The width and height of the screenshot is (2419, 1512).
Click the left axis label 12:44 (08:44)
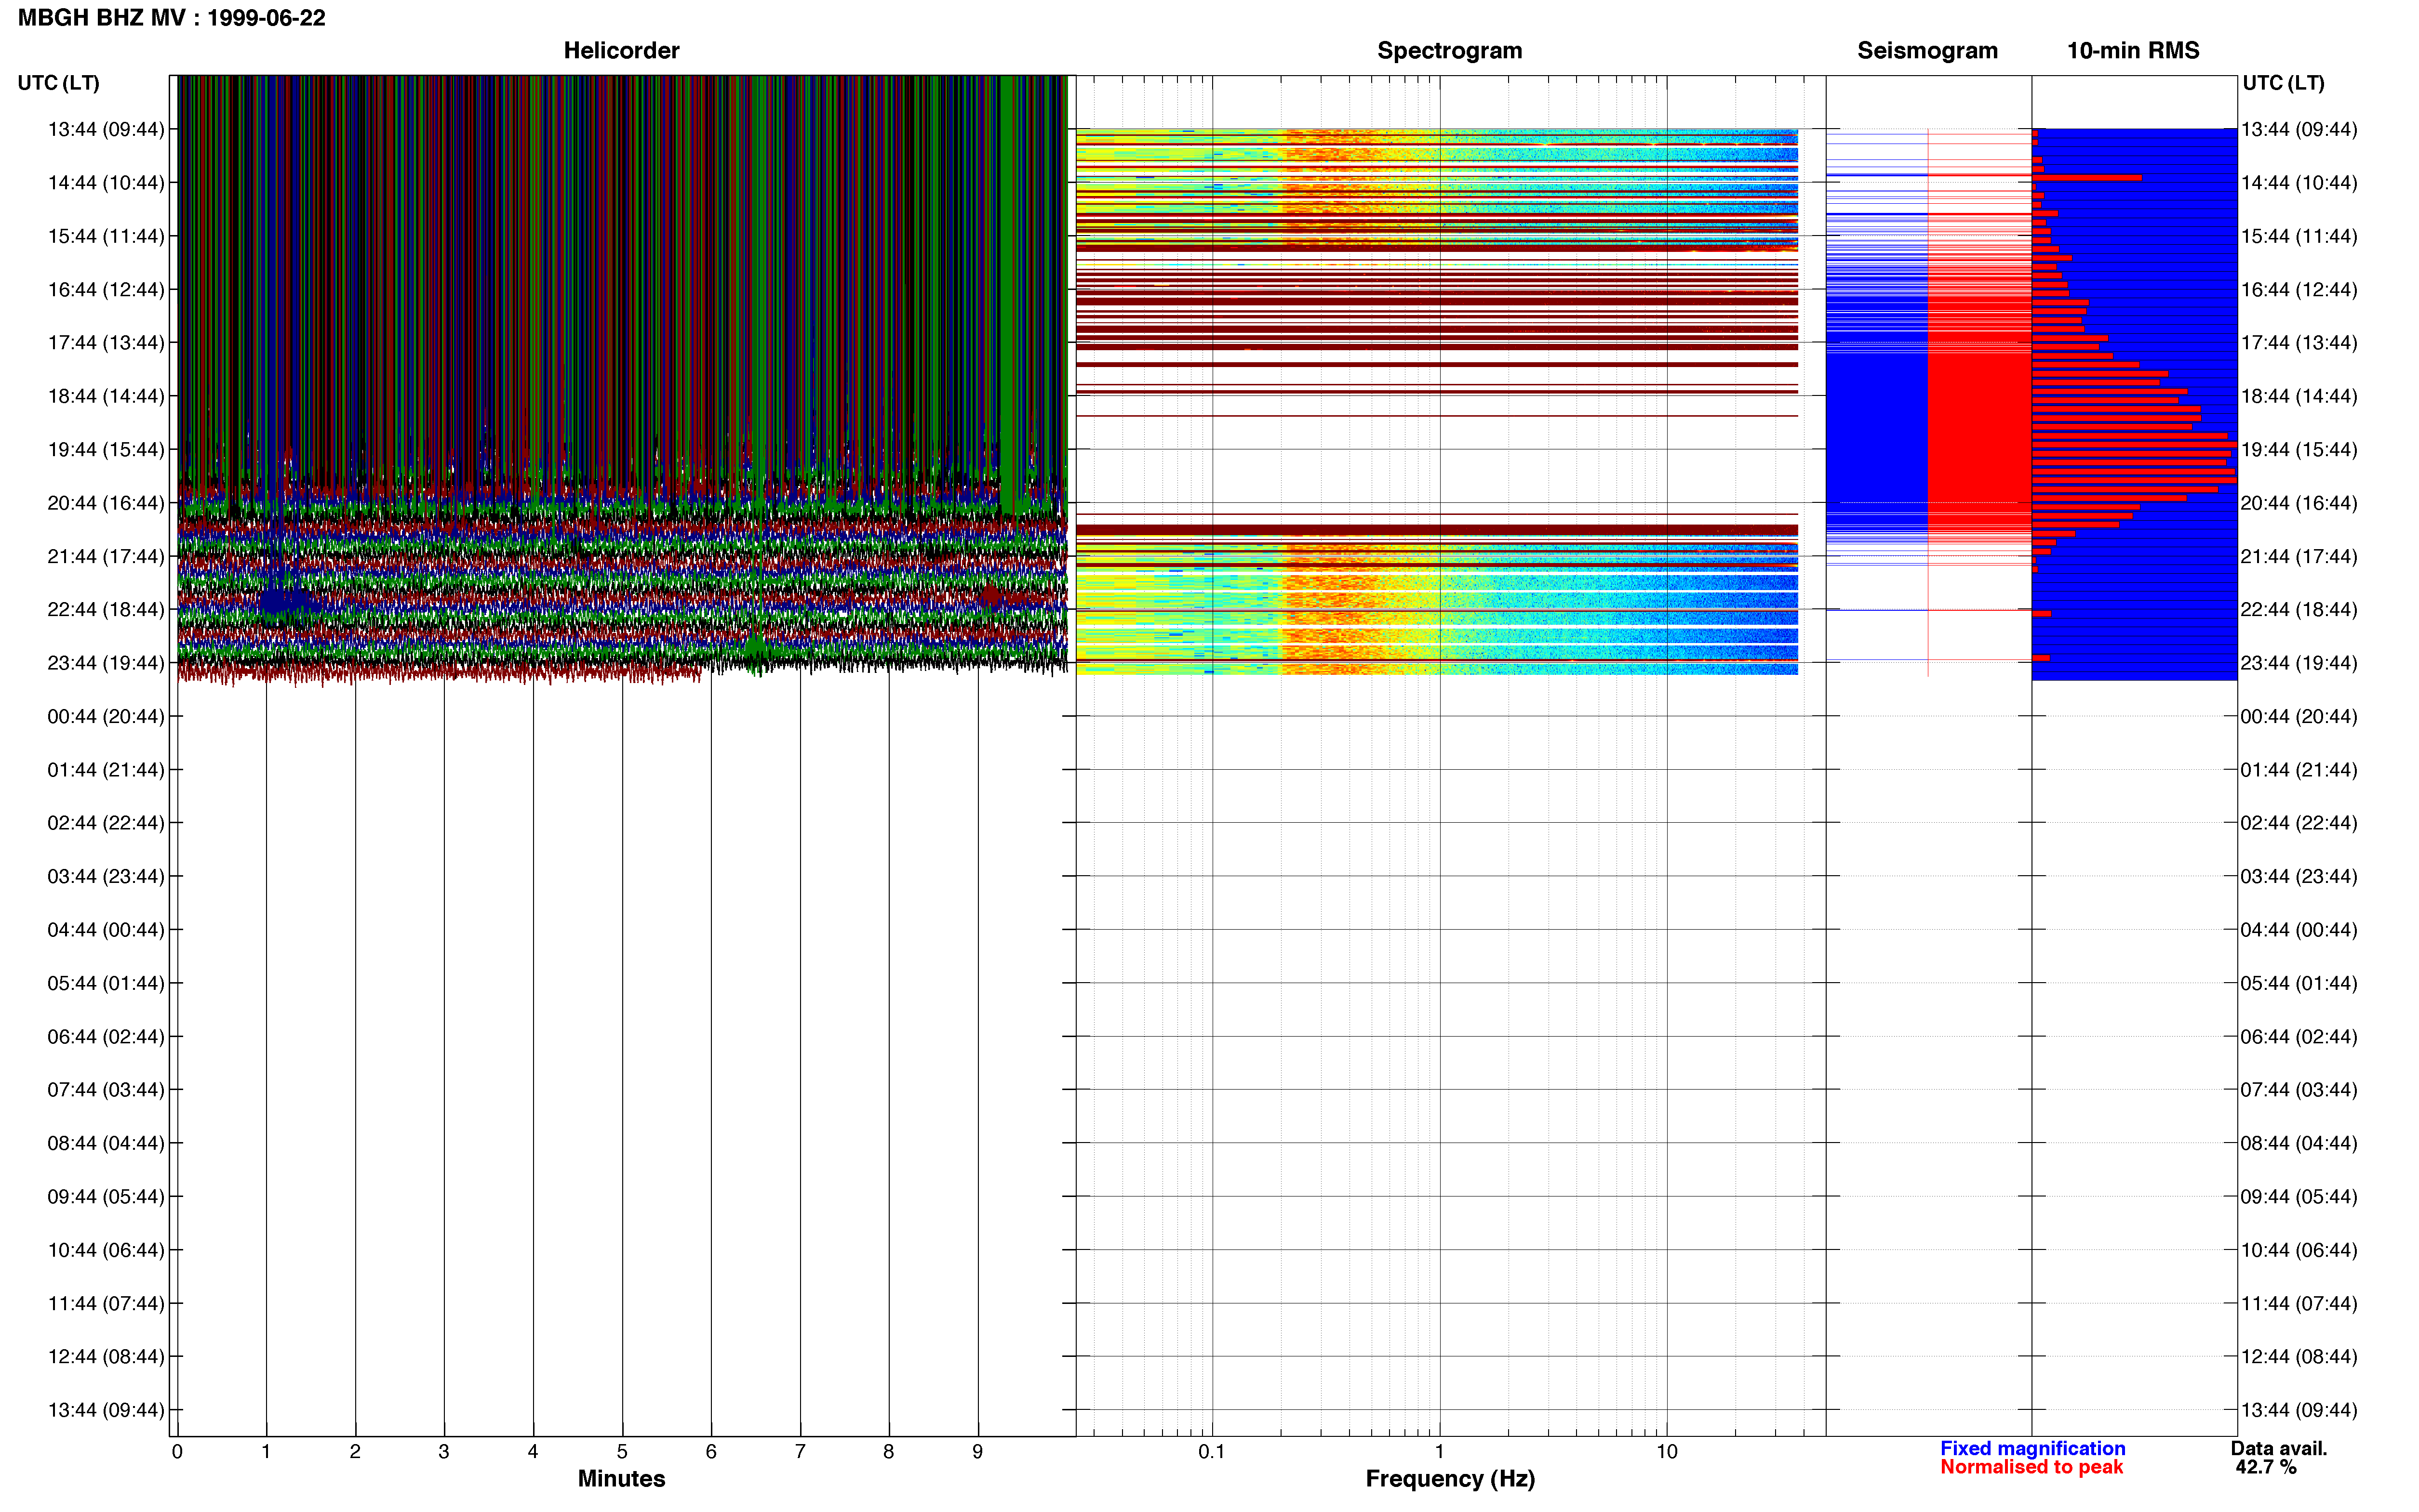click(x=106, y=1356)
